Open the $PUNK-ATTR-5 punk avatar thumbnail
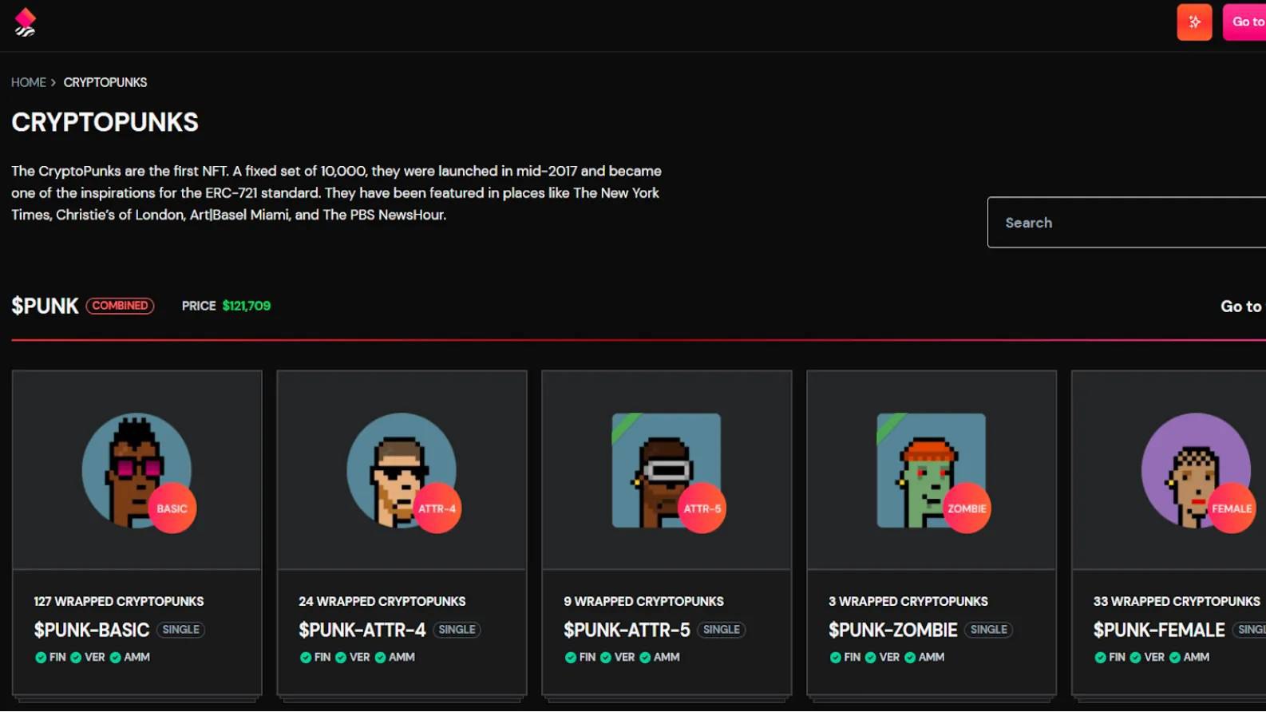The image size is (1266, 712). [x=667, y=470]
